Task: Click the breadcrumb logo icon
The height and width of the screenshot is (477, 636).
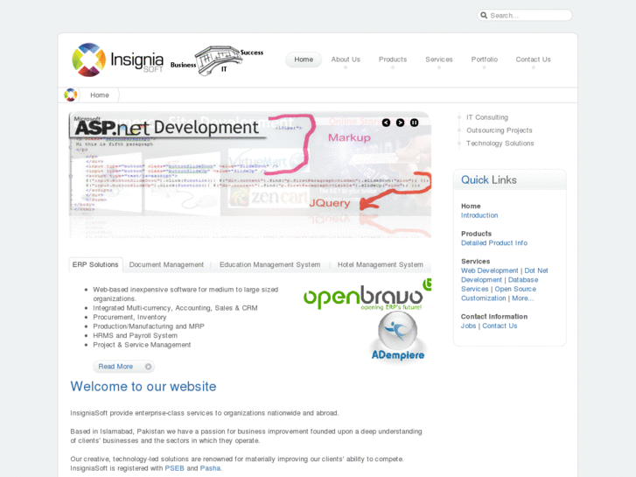Action: pos(71,95)
